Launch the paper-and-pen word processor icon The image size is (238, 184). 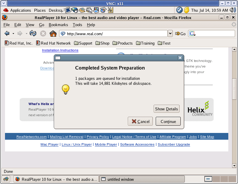pyautogui.click(x=89, y=10)
